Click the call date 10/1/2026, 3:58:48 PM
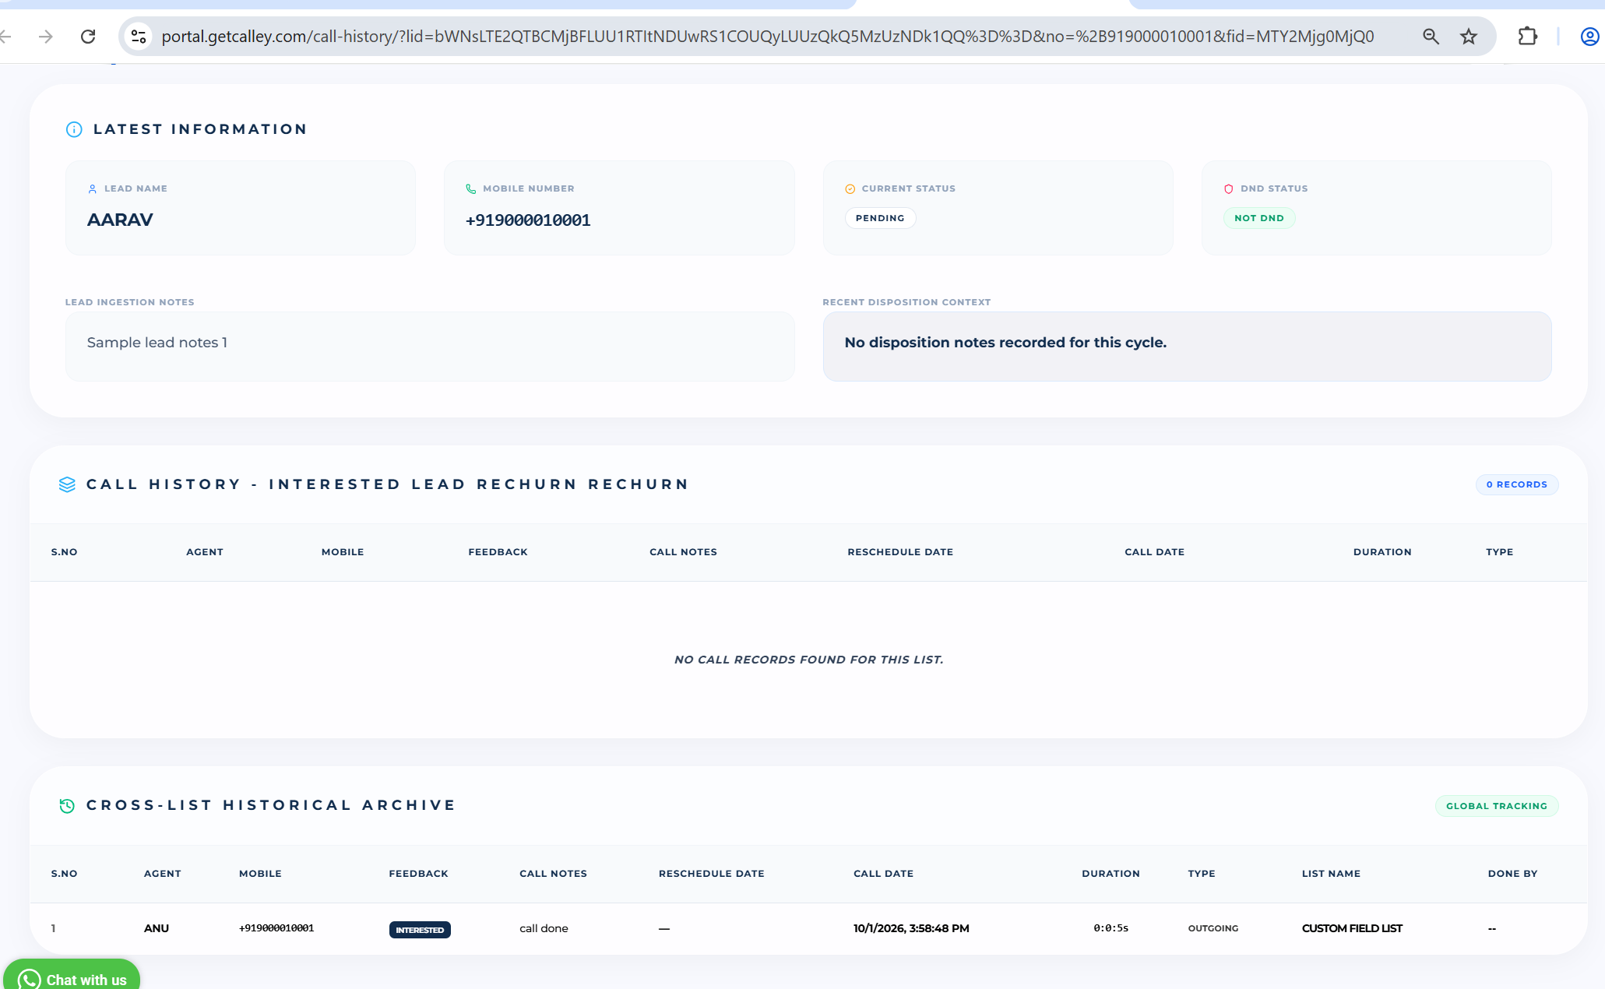Viewport: 1605px width, 989px height. click(x=911, y=928)
